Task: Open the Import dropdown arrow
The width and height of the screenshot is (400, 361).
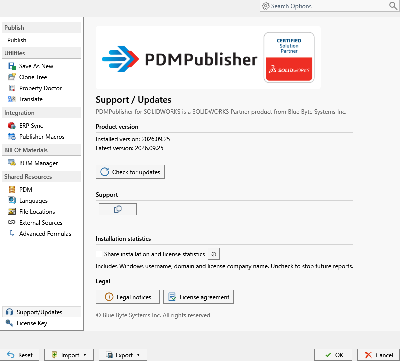Action: click(x=85, y=355)
